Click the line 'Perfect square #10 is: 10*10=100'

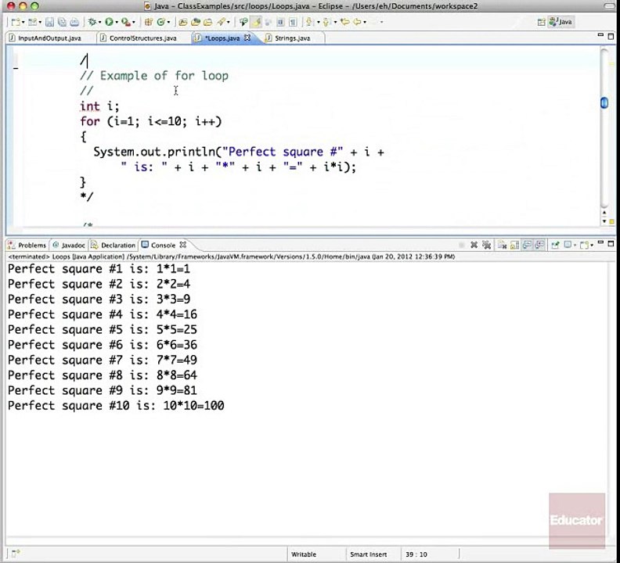click(116, 406)
